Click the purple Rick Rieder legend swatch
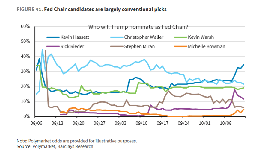Screen dimensions: 262x158 [x=53, y=46]
